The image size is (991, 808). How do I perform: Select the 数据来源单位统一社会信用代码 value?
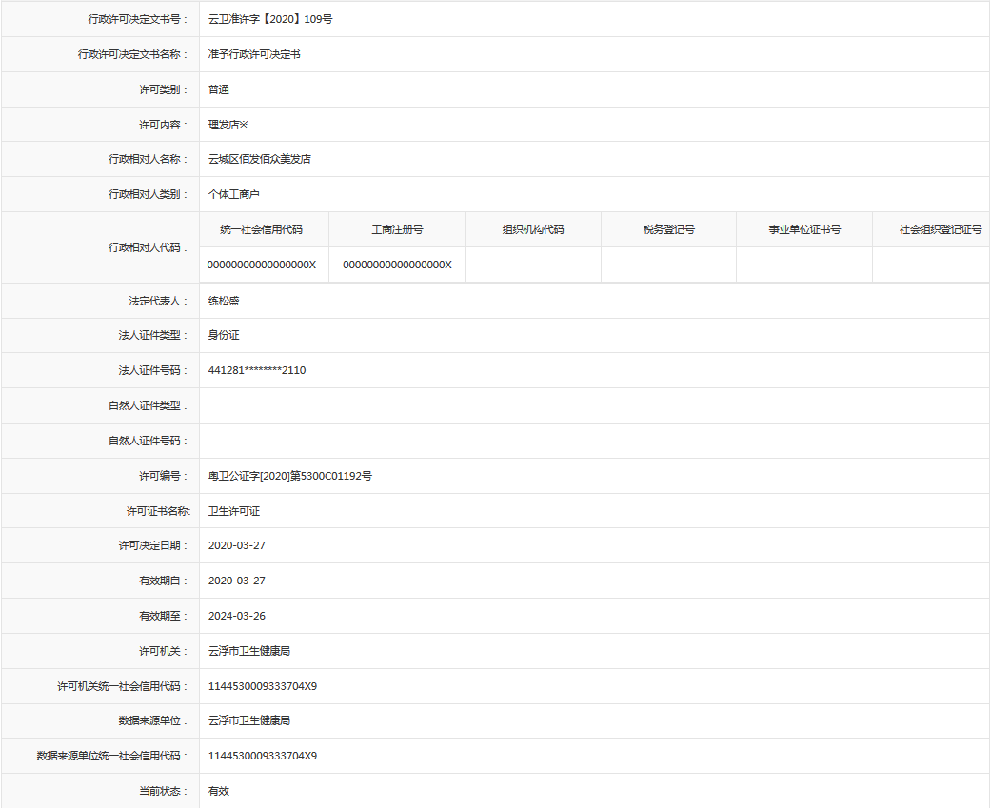click(263, 757)
